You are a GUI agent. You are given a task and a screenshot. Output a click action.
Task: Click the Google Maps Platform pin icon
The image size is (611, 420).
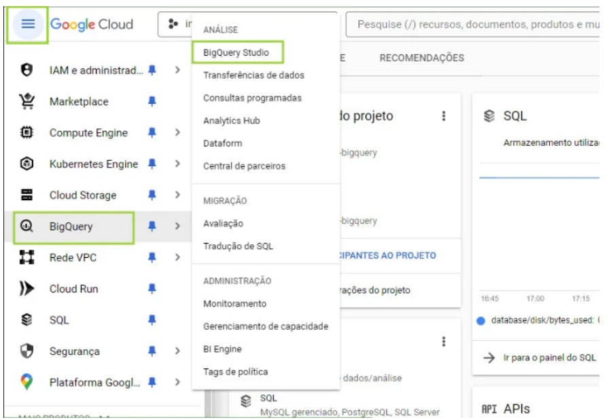[27, 382]
